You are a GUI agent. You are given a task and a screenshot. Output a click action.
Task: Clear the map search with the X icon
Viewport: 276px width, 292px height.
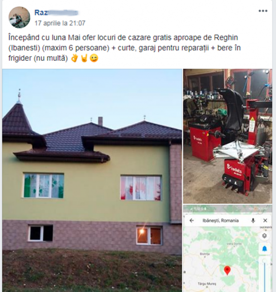click(x=265, y=220)
